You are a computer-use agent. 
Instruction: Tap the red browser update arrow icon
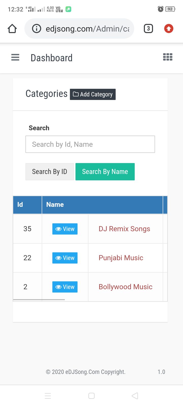(169, 28)
